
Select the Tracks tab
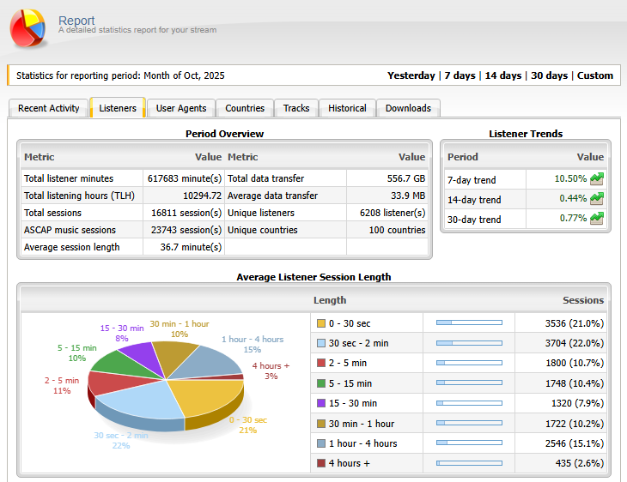[296, 108]
